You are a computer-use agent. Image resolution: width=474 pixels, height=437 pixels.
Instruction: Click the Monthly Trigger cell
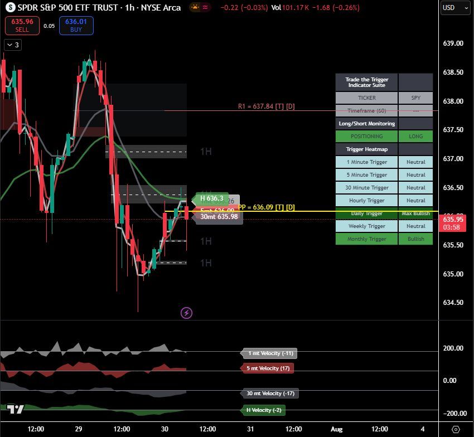click(x=367, y=239)
